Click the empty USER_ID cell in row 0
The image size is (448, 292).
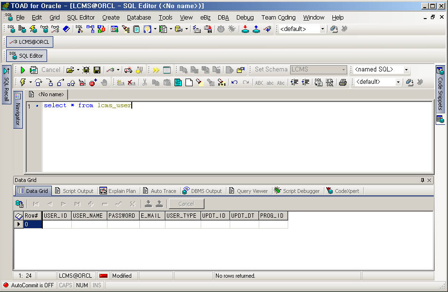pos(57,224)
